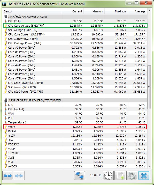Click the lightning icon beside CPU Core Voltage

click(5, 26)
